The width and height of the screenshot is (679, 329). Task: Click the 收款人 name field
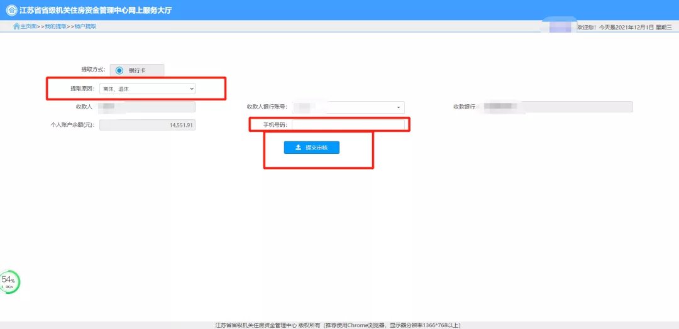(x=147, y=107)
